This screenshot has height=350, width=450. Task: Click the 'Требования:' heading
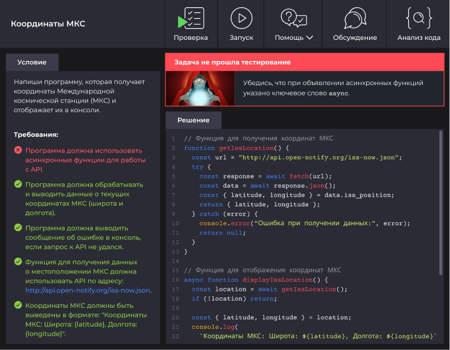pyautogui.click(x=36, y=135)
